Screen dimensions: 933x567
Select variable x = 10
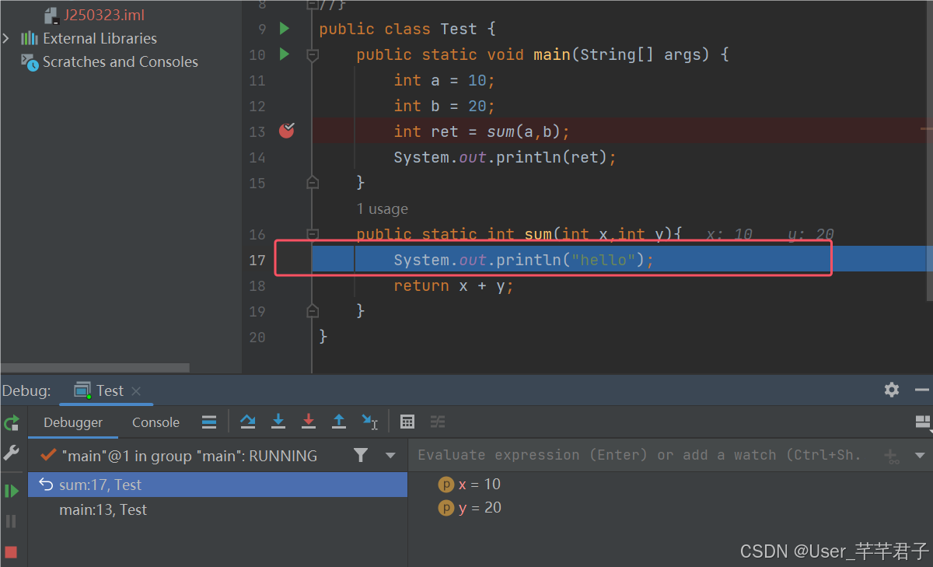[470, 484]
